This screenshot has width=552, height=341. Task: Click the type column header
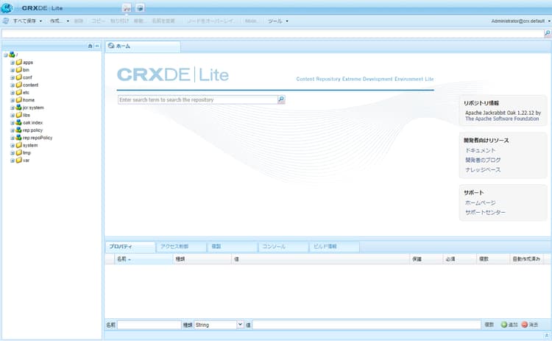tap(202, 259)
